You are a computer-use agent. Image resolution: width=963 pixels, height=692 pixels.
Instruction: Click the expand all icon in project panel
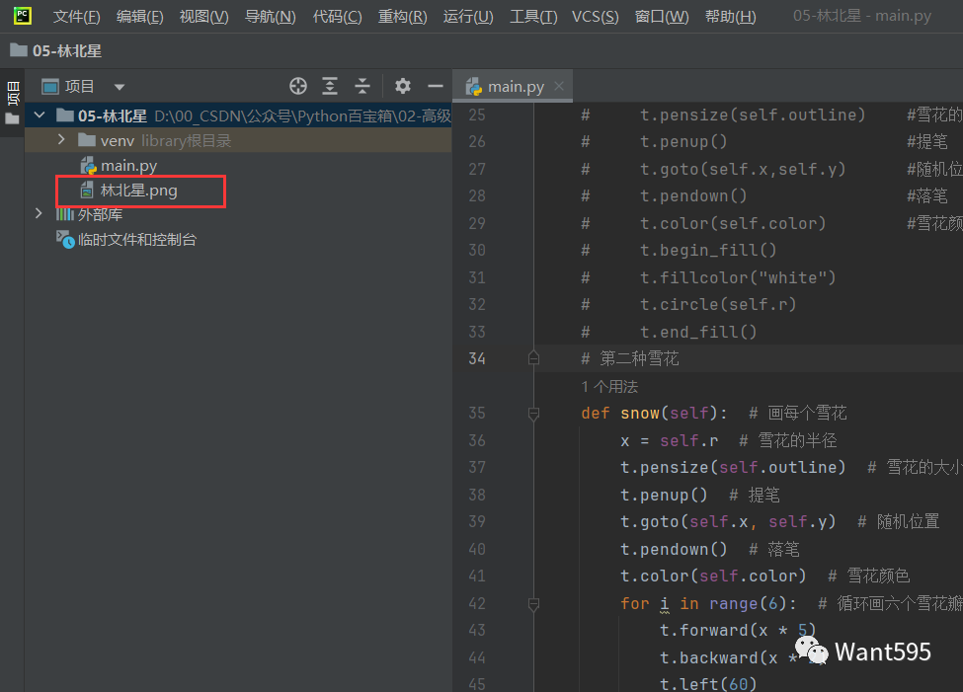tap(331, 86)
